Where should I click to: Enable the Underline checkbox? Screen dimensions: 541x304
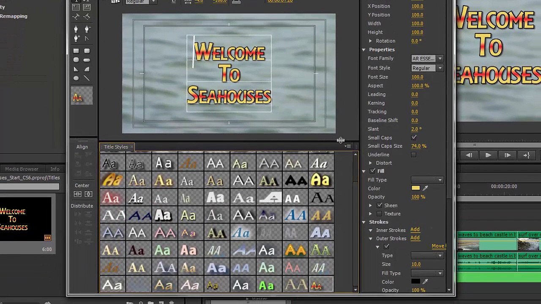click(x=414, y=155)
